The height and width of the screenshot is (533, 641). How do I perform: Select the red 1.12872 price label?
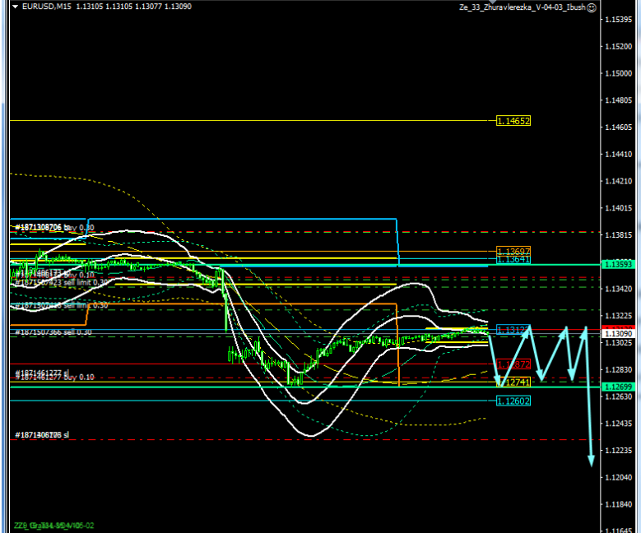[513, 364]
